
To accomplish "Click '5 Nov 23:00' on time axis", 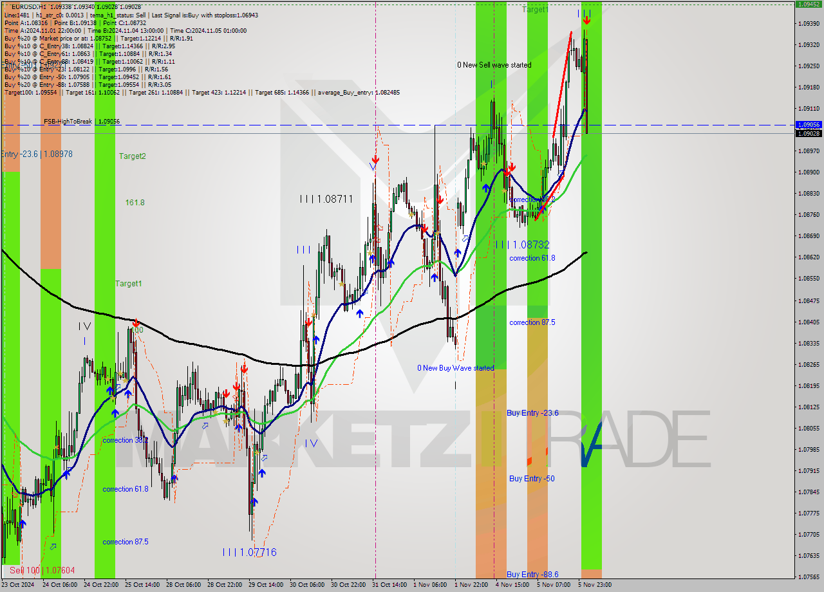I will [594, 585].
